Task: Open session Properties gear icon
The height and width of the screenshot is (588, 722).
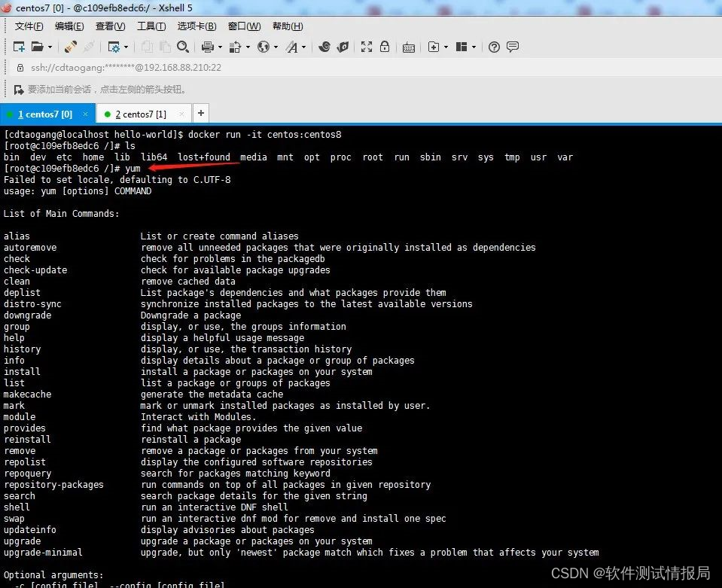Action: [x=114, y=47]
